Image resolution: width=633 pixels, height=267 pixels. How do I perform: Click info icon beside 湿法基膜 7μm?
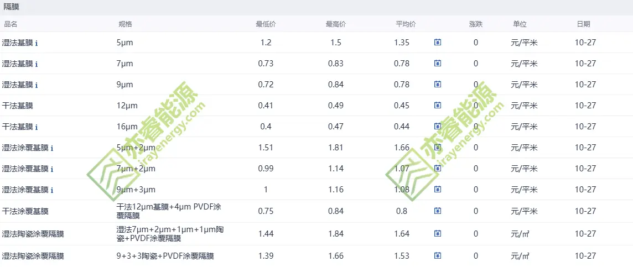pos(37,64)
